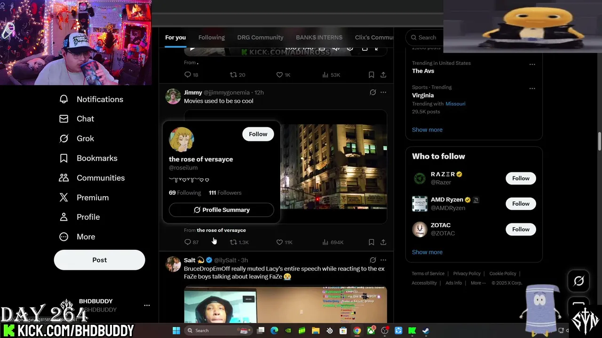Show more trending topics

click(427, 130)
